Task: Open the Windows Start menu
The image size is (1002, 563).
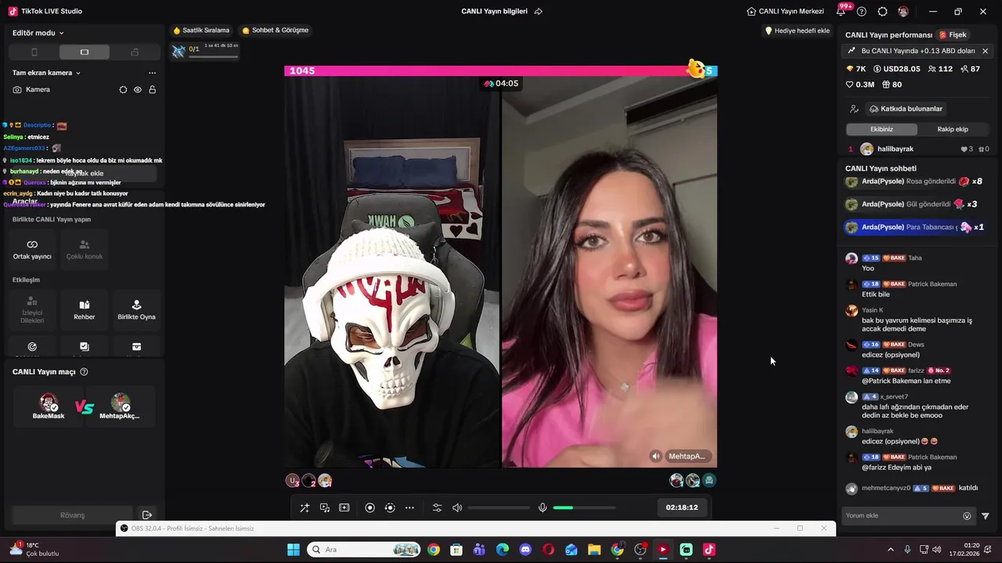Action: click(x=294, y=550)
